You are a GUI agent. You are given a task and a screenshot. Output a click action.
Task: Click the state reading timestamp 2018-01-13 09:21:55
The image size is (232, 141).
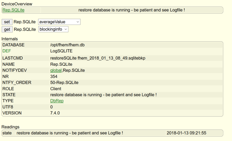click(x=186, y=133)
